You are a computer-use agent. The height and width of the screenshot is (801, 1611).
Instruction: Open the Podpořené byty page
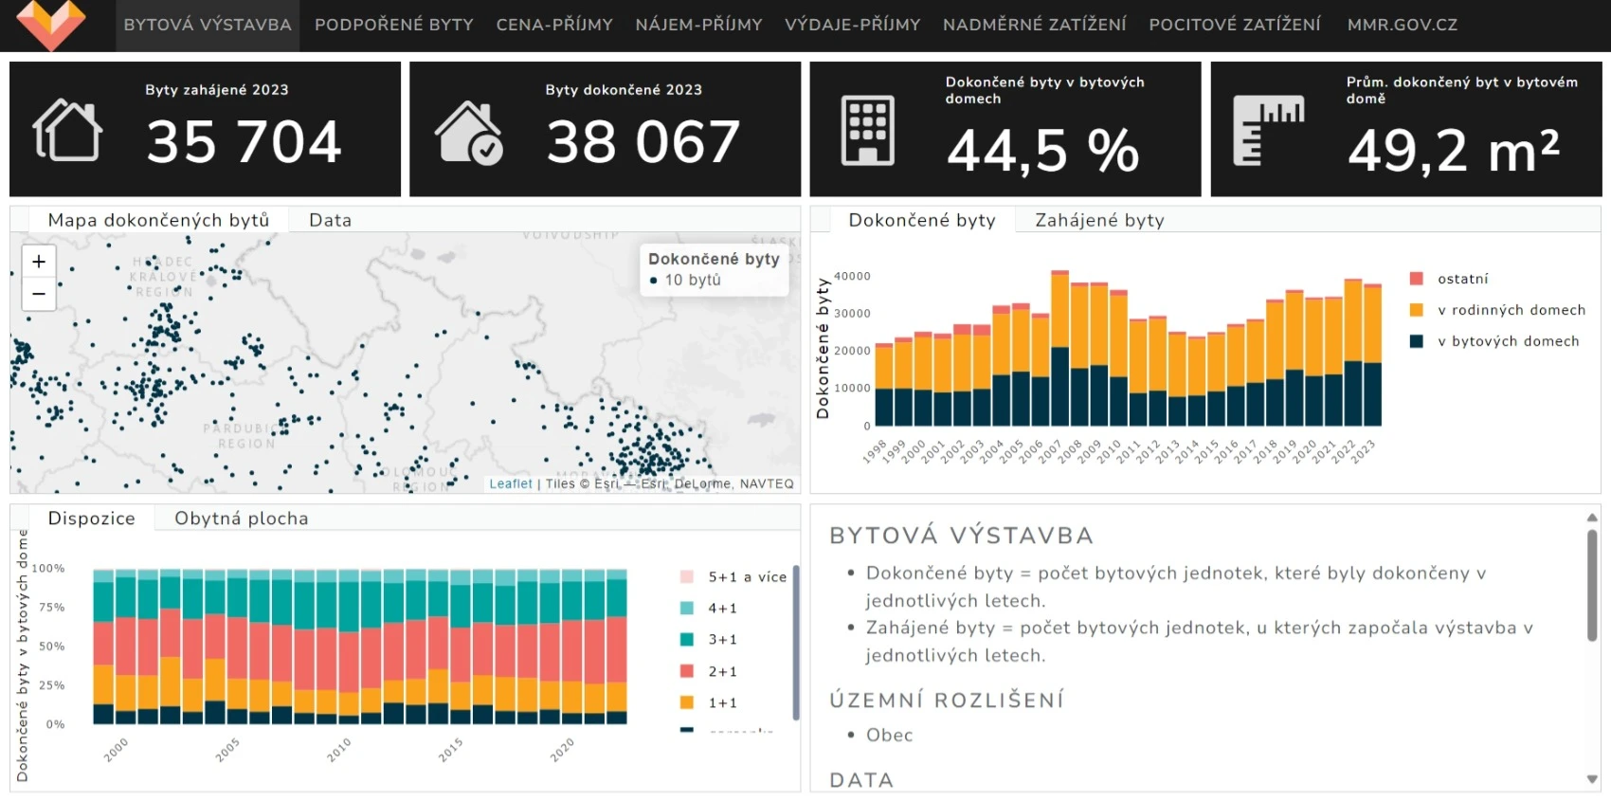pyautogui.click(x=394, y=25)
